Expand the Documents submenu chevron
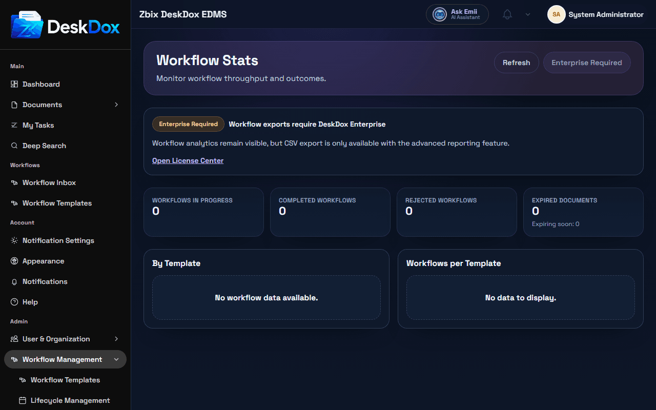This screenshot has width=656, height=410. point(116,105)
